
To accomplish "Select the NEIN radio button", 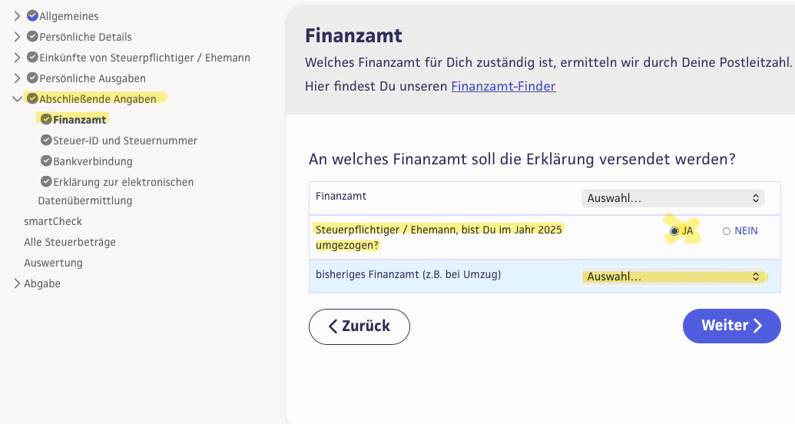I will tap(727, 230).
